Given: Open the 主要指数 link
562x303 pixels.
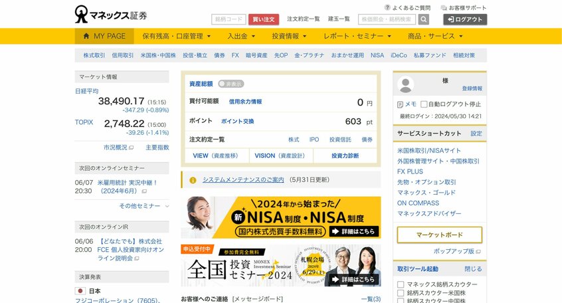Looking at the screenshot, I should 157,148.
